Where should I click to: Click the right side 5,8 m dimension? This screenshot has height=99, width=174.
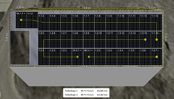click(166, 37)
